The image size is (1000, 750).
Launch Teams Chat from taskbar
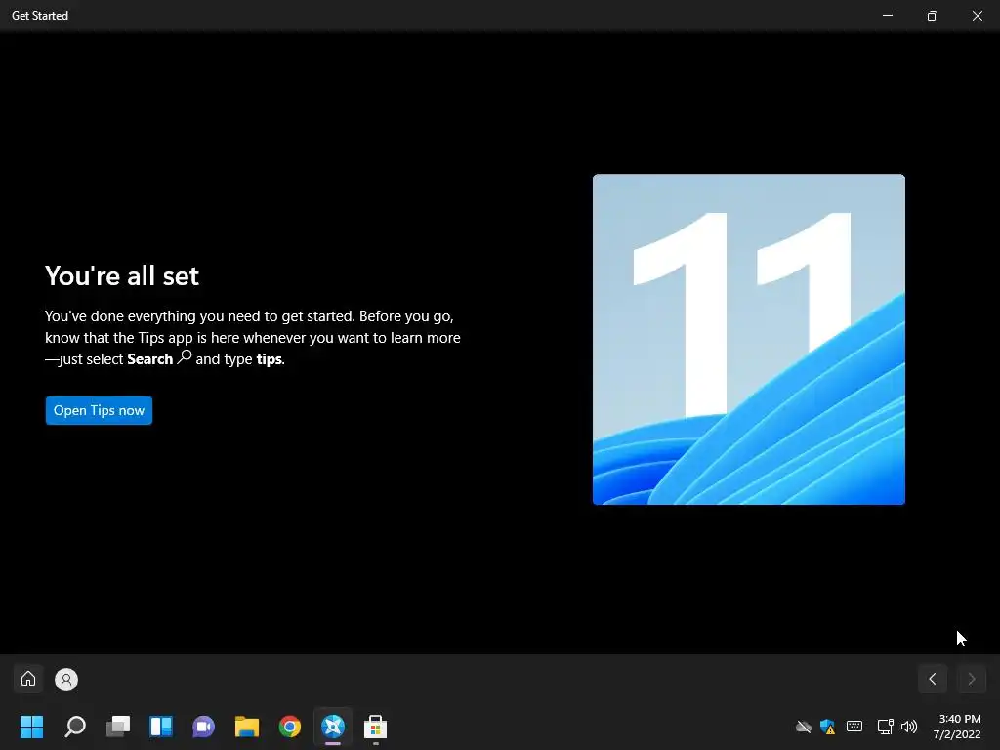(x=203, y=727)
